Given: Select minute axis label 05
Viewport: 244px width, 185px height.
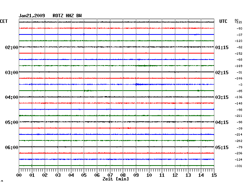Looking at the screenshot, I should coord(84,175).
